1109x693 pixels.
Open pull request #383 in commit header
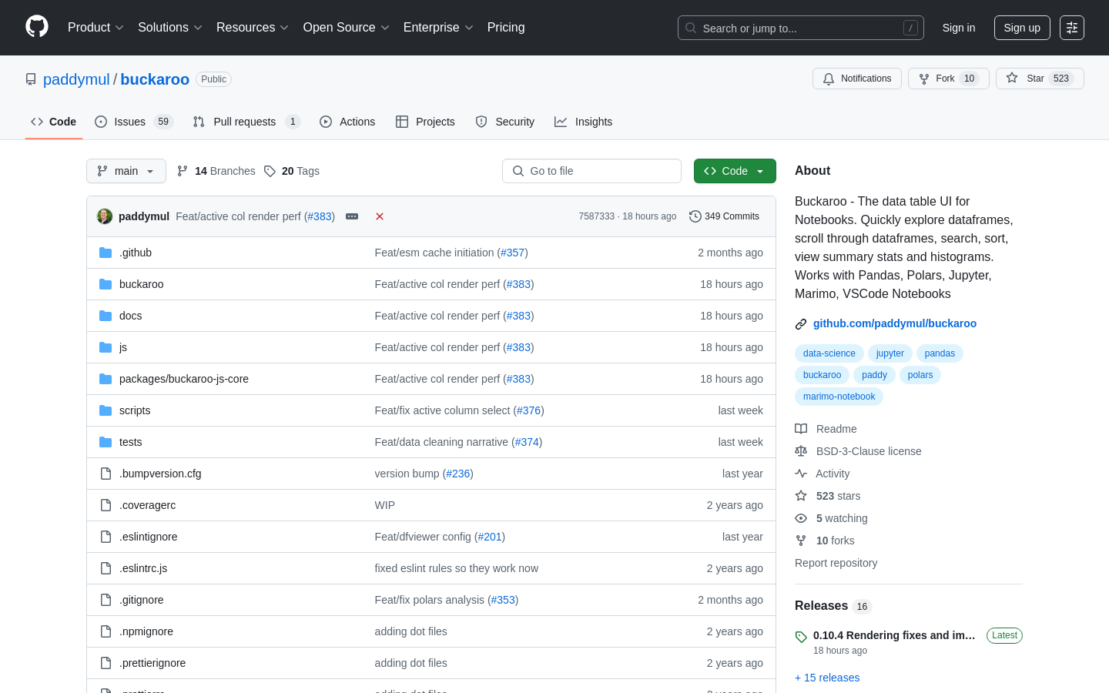pos(320,216)
